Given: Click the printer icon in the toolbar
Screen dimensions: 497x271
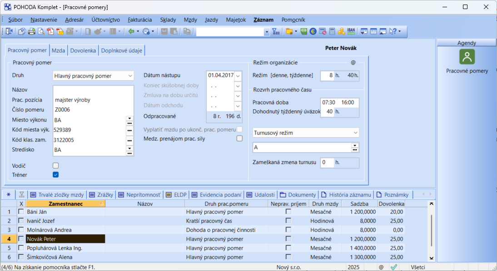Looking at the screenshot, I should pos(32,32).
